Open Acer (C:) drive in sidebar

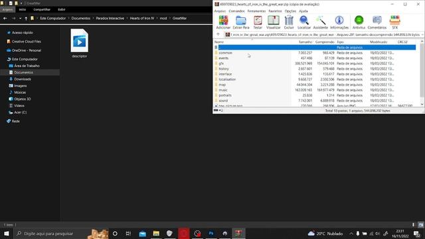pyautogui.click(x=21, y=112)
